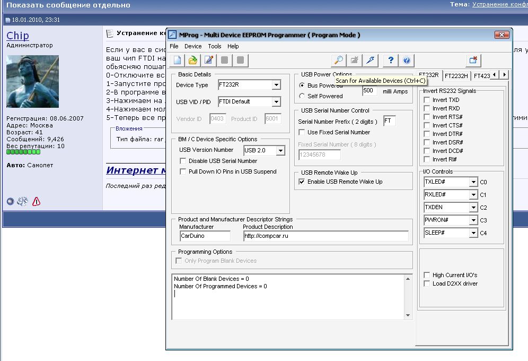Viewport: 528px width, 361px height.
Task: Uncheck Enable USB Remote Wake Up
Action: (302, 182)
